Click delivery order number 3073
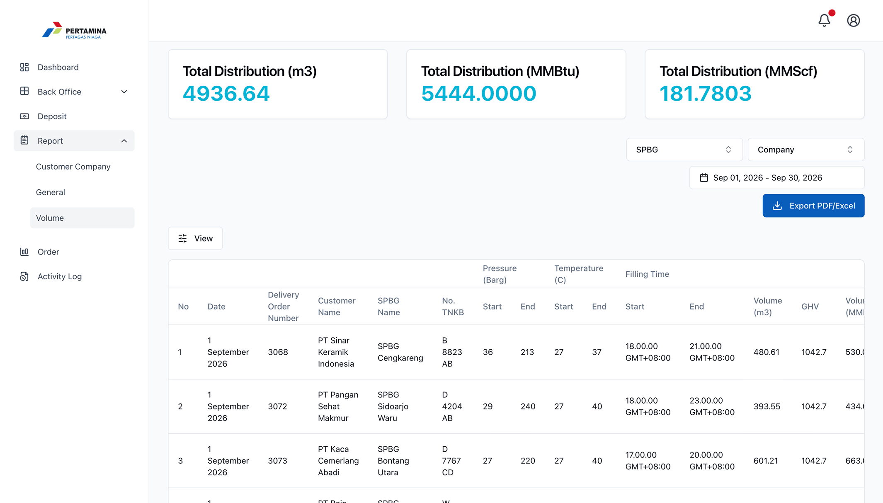Image resolution: width=883 pixels, height=503 pixels. 277,461
